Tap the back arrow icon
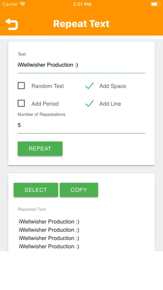The height and width of the screenshot is (290, 163). coord(12,24)
